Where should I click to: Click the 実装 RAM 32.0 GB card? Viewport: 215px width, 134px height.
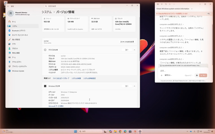pyautogui.click(x=101, y=24)
